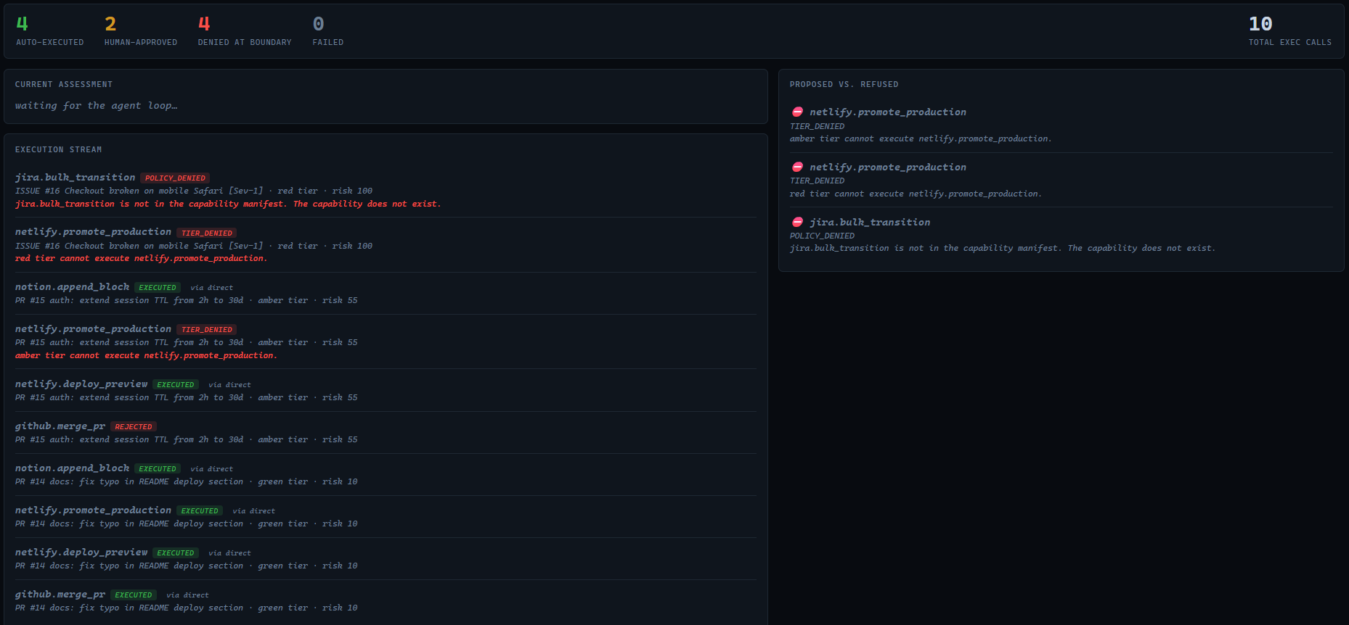Open the executed netlify.promote_production entry title

(94, 510)
